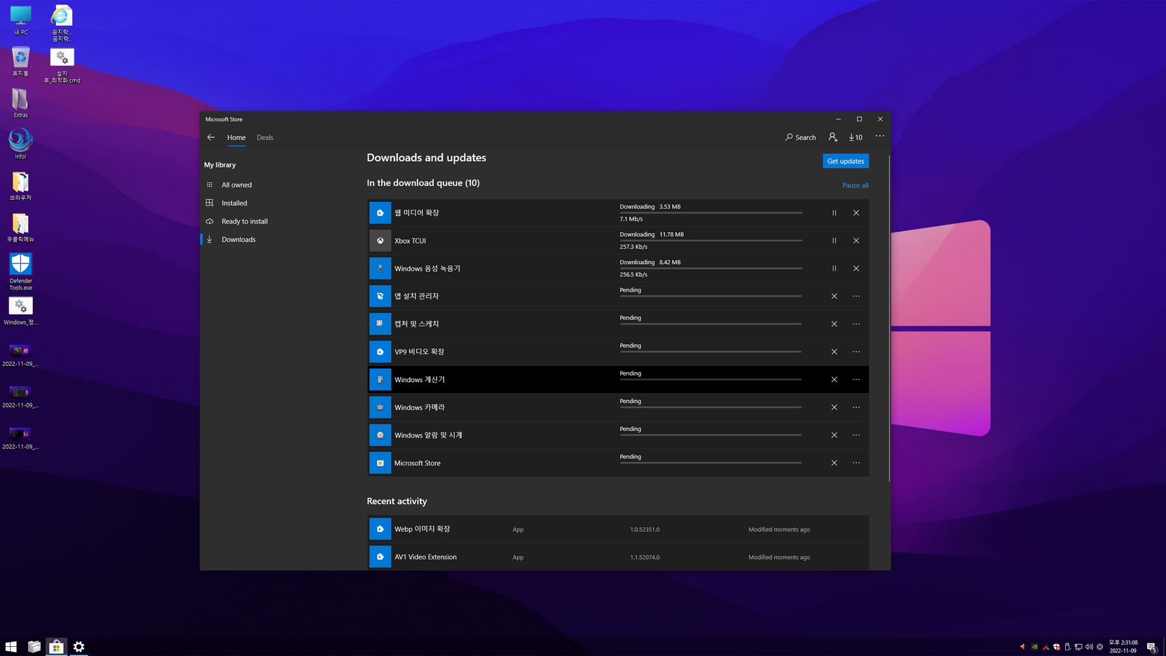
Task: Click the volume icon in system tray
Action: point(1089,647)
